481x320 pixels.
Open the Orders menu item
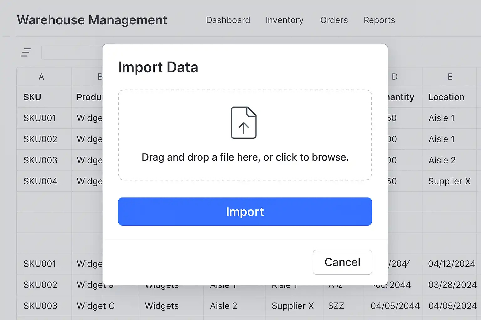(x=334, y=20)
